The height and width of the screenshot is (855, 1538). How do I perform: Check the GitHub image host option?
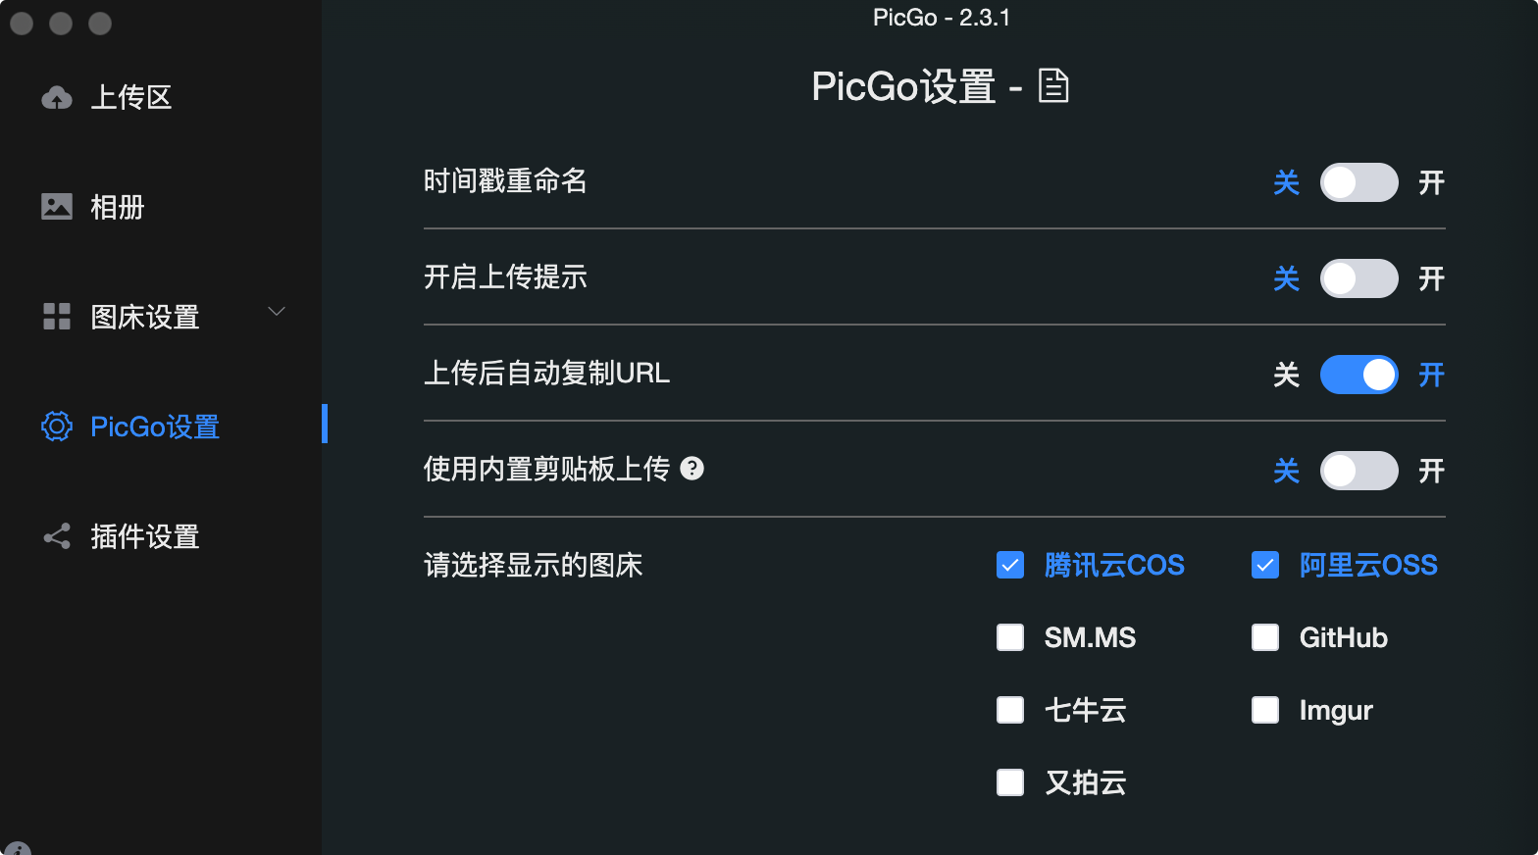1264,637
